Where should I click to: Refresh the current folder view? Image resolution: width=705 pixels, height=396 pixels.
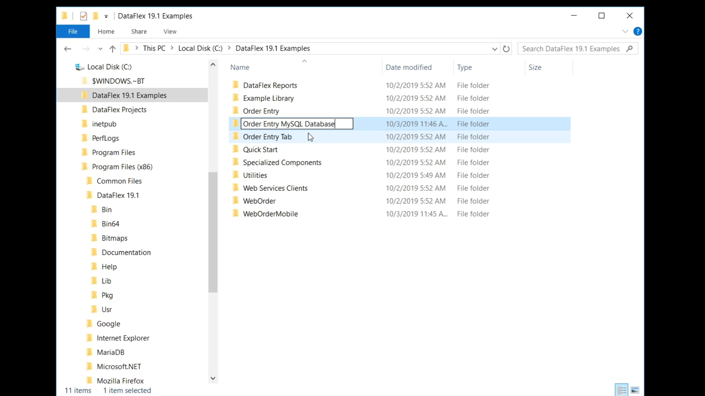tap(506, 49)
